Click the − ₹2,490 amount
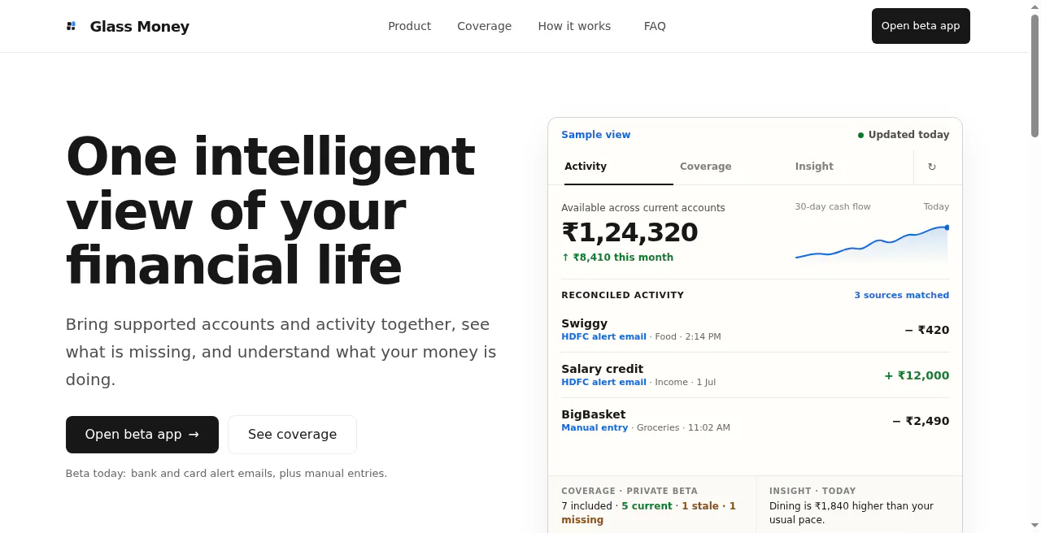 click(x=921, y=421)
